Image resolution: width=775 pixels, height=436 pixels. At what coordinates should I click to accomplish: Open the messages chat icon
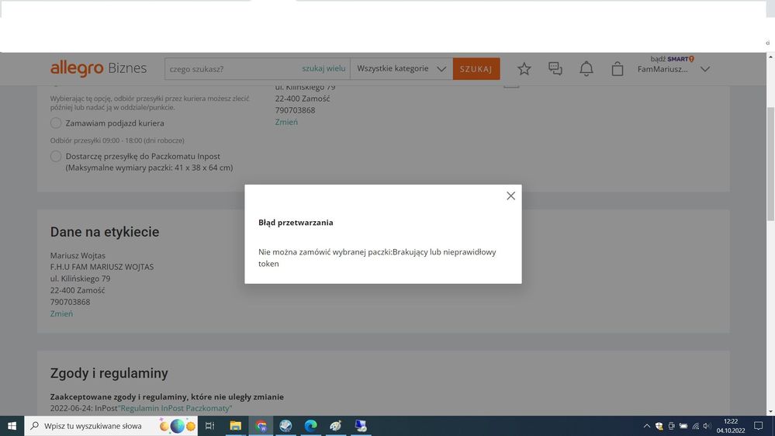555,69
